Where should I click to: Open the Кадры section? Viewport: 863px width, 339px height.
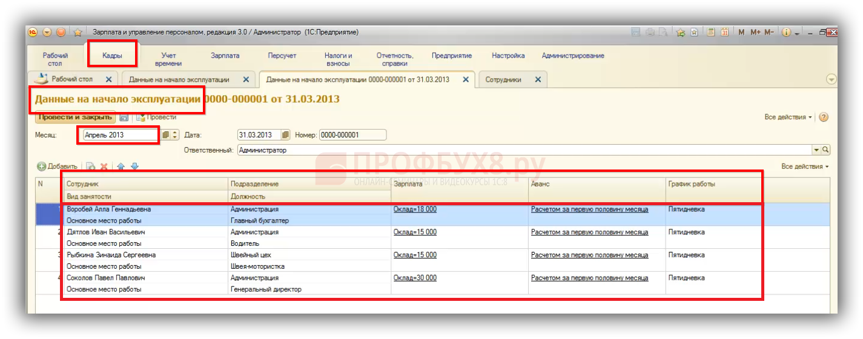pos(113,56)
